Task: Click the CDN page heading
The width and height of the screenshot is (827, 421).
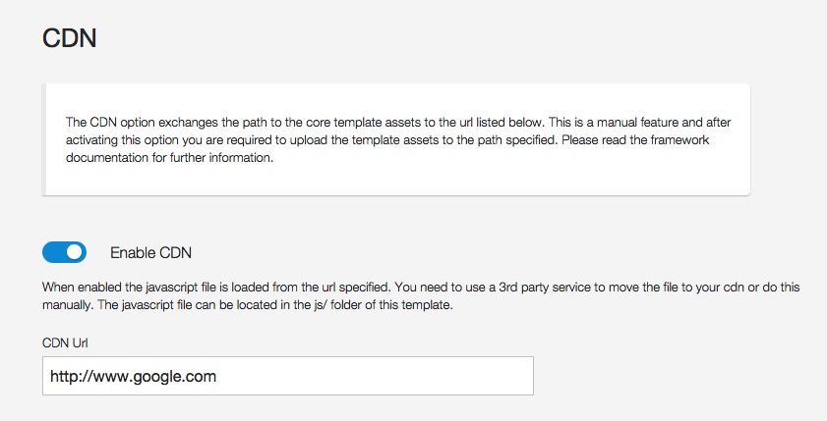Action: [69, 38]
